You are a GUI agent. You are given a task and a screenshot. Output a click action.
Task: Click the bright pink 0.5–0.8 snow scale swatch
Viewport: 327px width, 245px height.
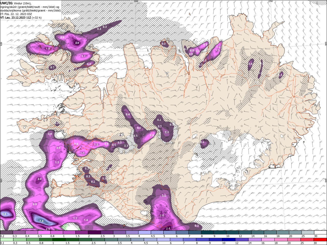(44, 232)
